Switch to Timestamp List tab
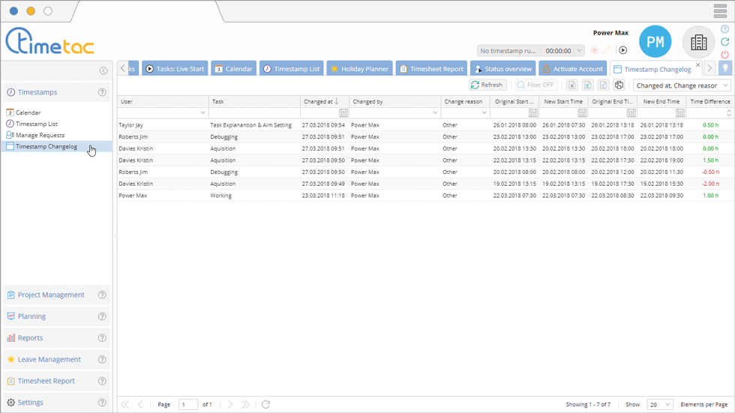Viewport: 735px width, 413px height. pyautogui.click(x=292, y=68)
